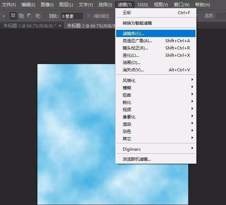The height and width of the screenshot is (205, 226).
Task: Choose 自适应广角(A)... filter
Action: click(156, 41)
